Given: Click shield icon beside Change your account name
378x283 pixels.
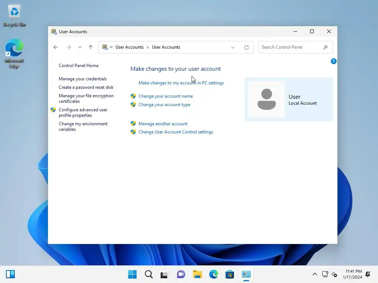Looking at the screenshot, I should click(x=133, y=96).
